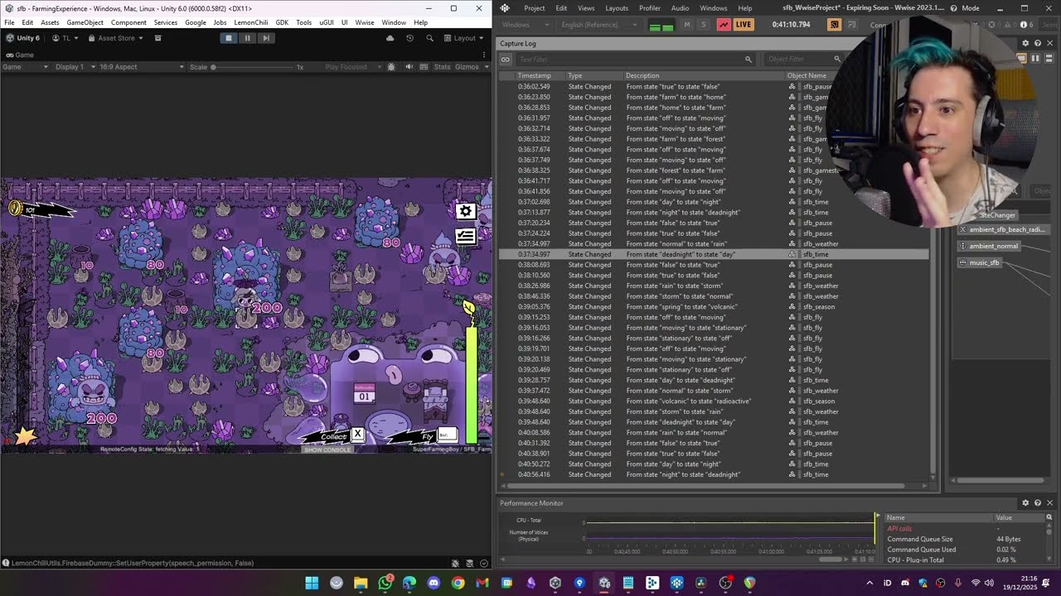
Task: Click the Unity global search magnifier
Action: coord(429,38)
